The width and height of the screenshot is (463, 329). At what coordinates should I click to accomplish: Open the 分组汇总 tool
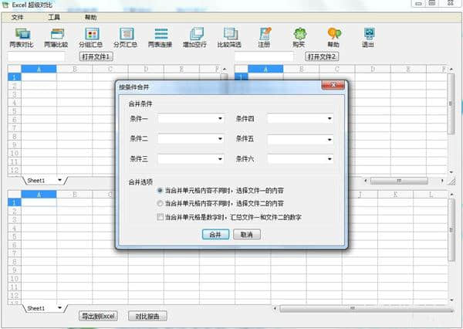click(x=91, y=34)
